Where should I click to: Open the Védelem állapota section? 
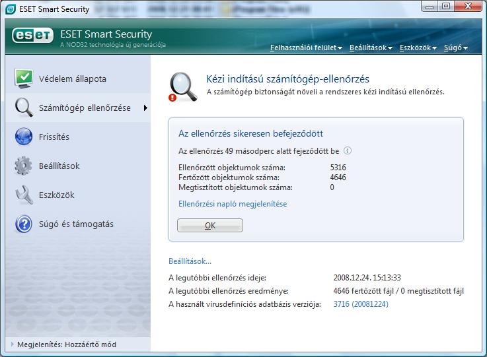(x=78, y=79)
